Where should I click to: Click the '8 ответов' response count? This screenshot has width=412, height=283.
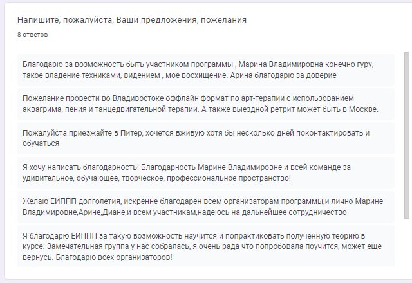tap(33, 35)
